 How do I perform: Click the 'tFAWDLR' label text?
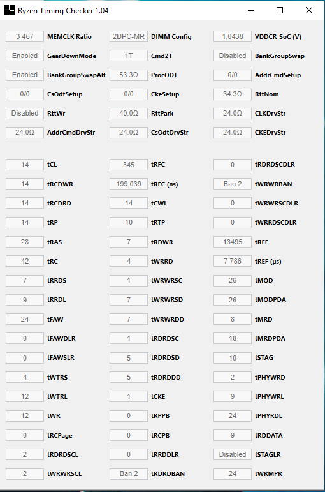[x=61, y=339]
